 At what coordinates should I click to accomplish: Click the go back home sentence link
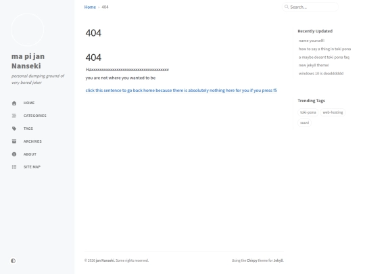181,91
